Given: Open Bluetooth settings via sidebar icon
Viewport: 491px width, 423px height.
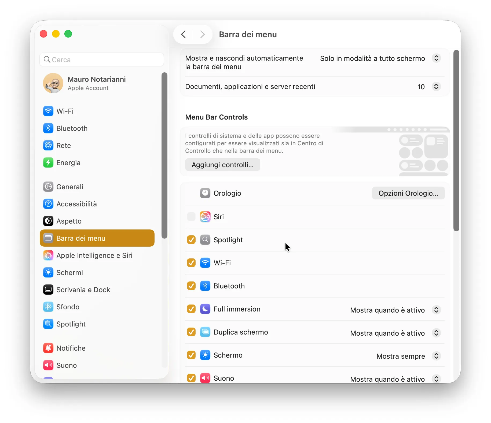Looking at the screenshot, I should pos(48,128).
